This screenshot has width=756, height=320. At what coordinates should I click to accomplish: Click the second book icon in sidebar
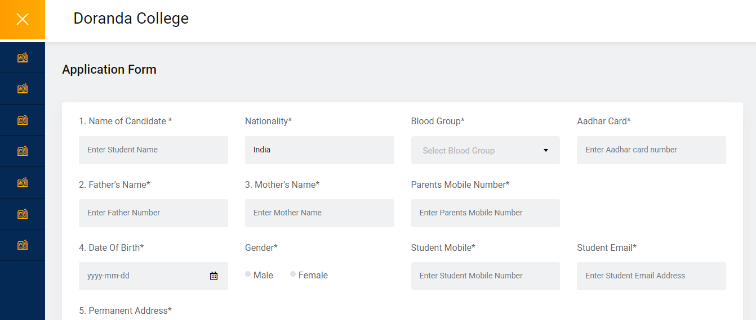pyautogui.click(x=23, y=88)
